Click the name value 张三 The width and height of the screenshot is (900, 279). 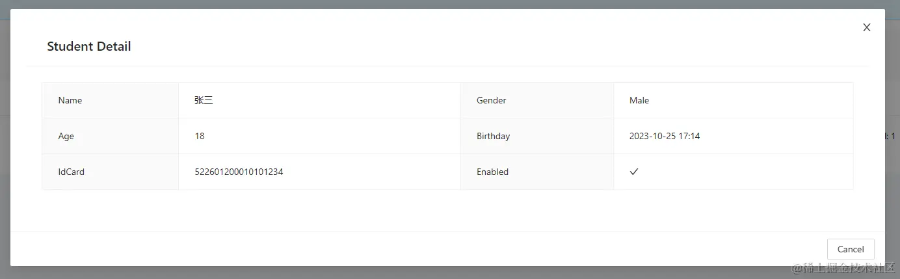coord(204,100)
